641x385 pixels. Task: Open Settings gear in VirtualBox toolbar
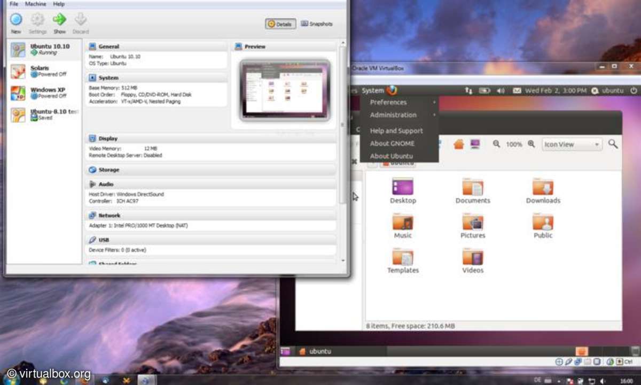coord(37,20)
